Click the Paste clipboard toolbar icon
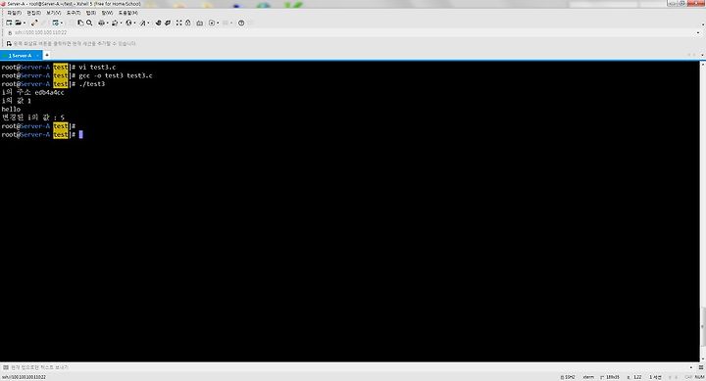Viewport: 706px width, 381px height. pyautogui.click(x=80, y=23)
